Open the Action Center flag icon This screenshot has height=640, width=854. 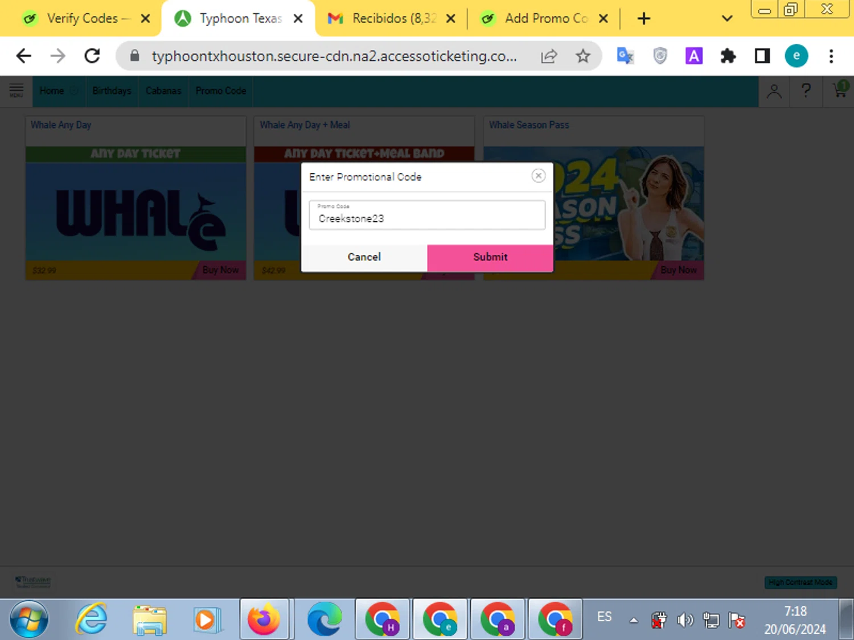pos(737,620)
